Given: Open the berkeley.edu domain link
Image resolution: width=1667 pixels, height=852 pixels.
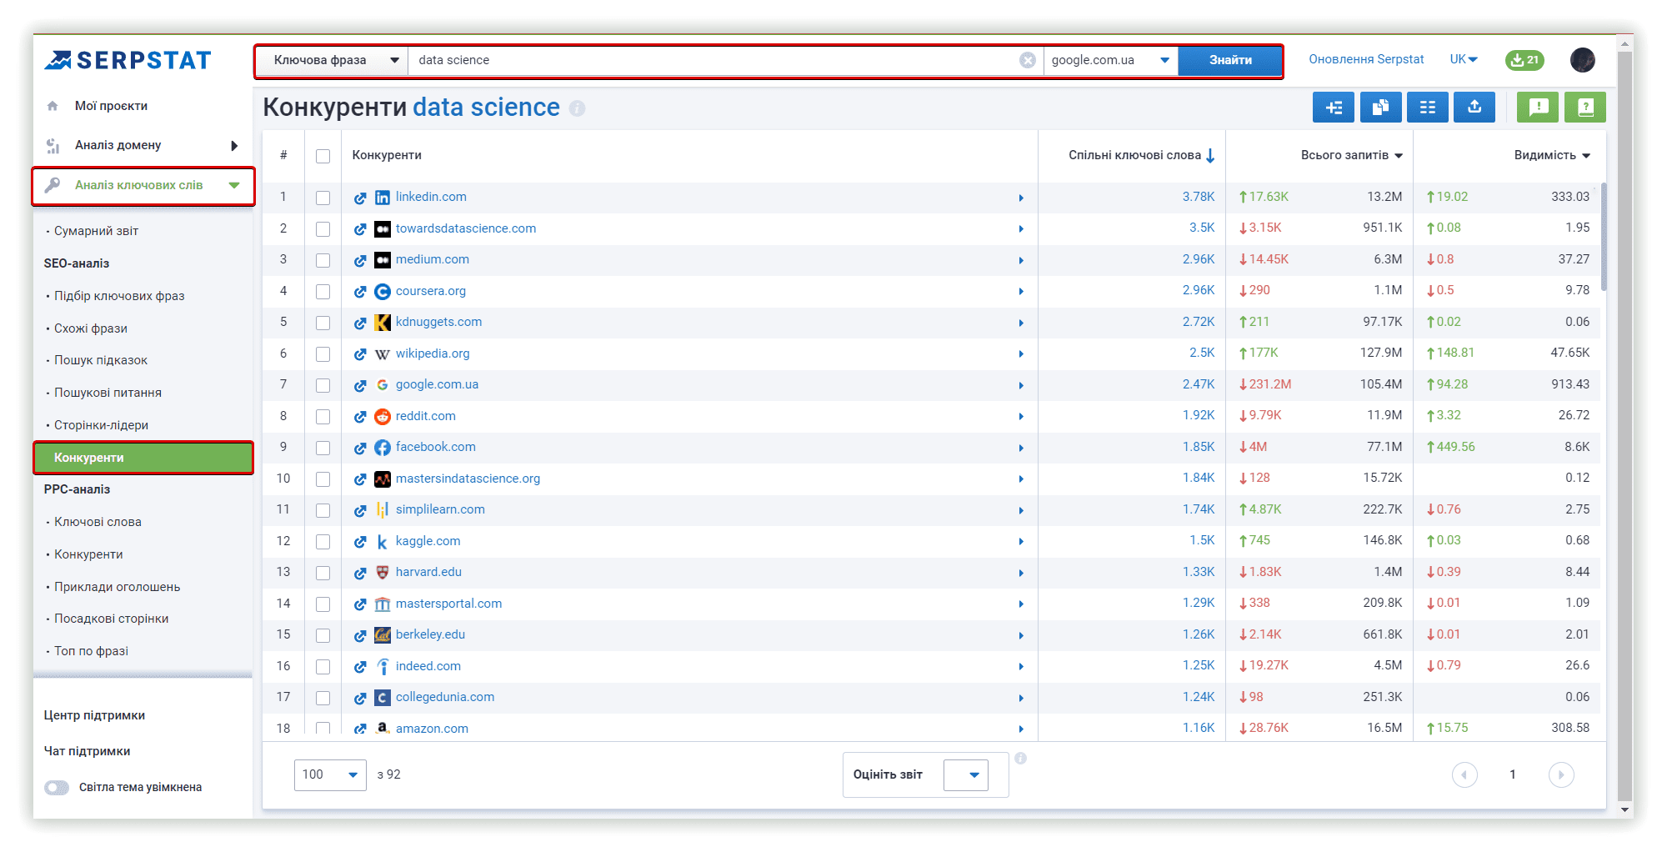Looking at the screenshot, I should click(430, 634).
